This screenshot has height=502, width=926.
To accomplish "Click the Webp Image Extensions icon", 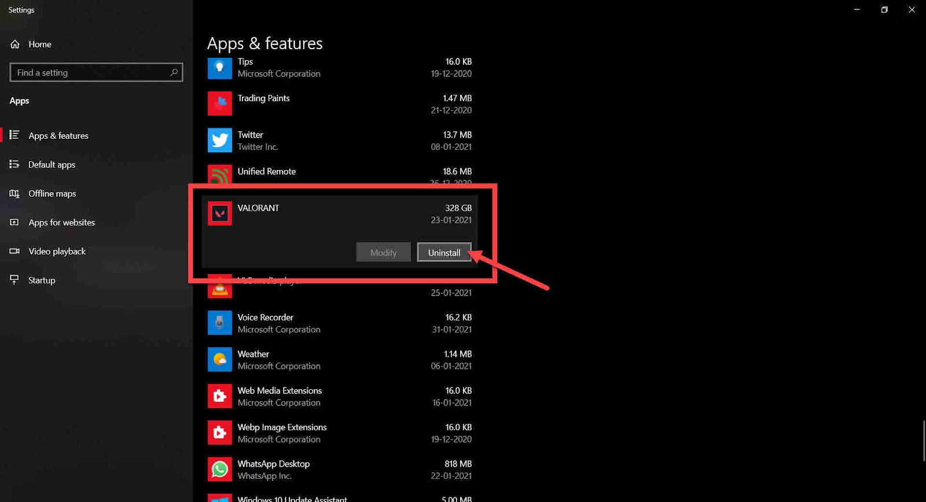I will (220, 433).
